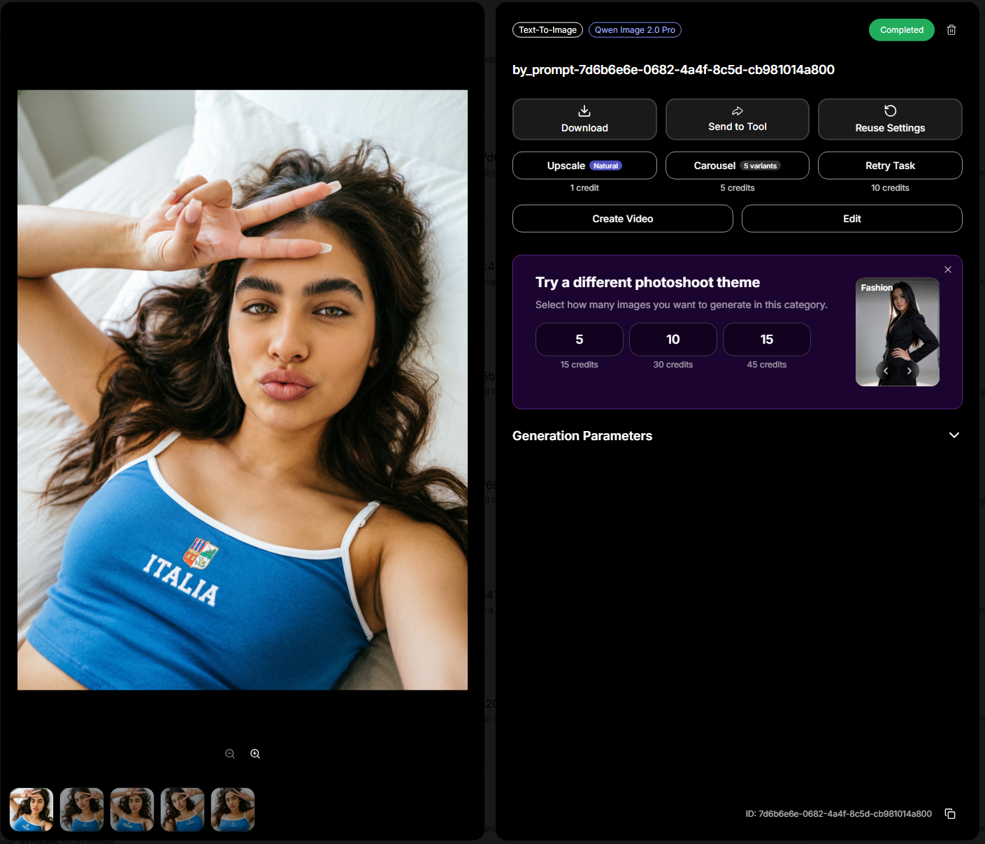Screen dimensions: 985x844
Task: Close the photoshoot theme promo panel
Action: pos(948,270)
